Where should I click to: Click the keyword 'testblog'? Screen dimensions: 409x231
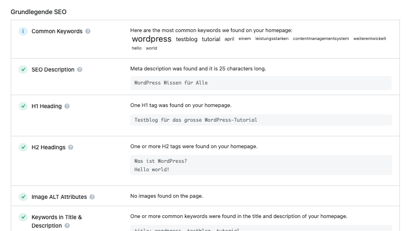[186, 39]
